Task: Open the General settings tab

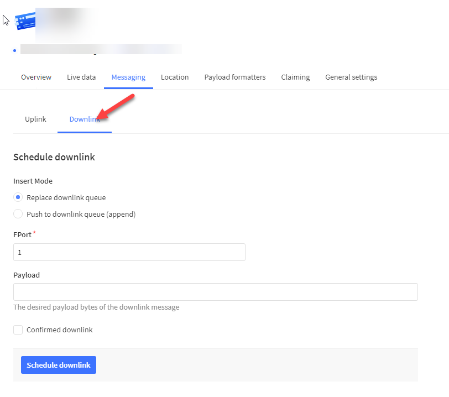Action: 351,77
